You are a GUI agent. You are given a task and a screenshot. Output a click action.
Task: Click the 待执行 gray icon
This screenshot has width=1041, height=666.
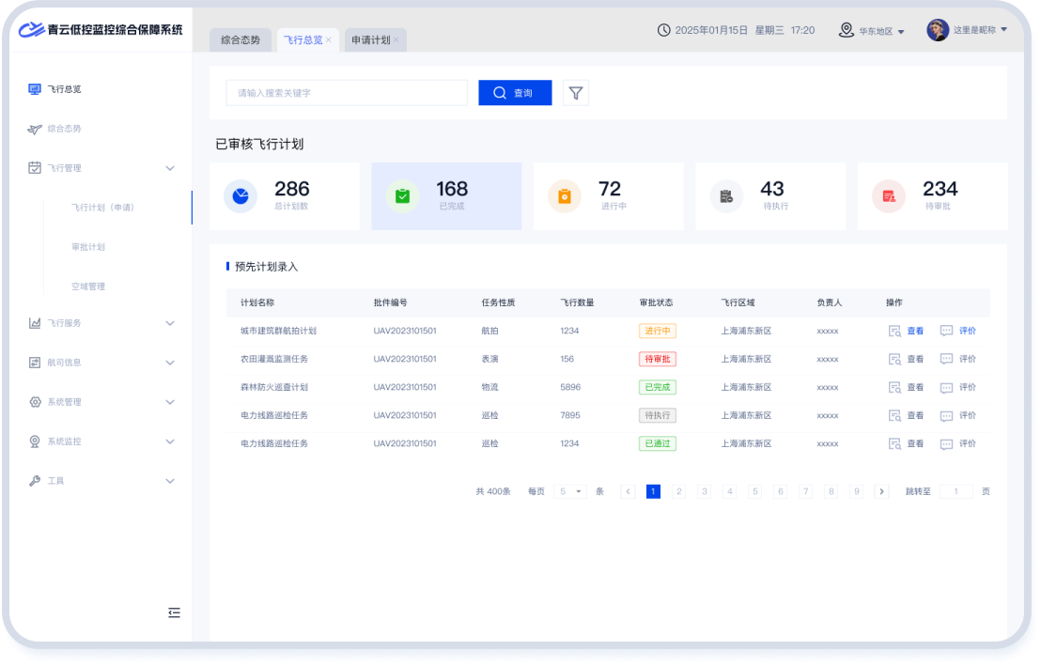pyautogui.click(x=726, y=196)
